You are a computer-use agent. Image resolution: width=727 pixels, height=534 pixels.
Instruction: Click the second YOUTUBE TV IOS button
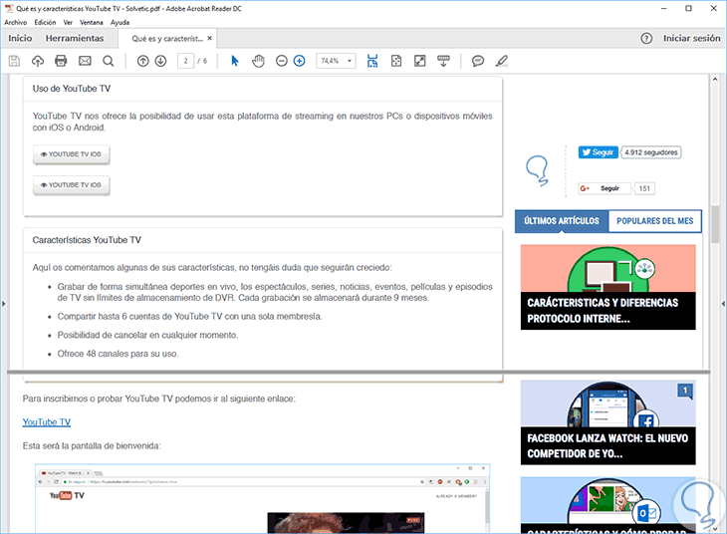72,185
